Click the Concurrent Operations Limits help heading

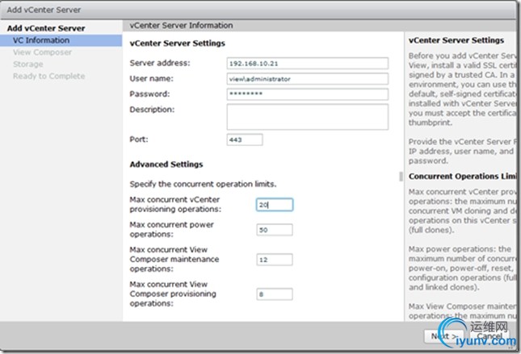click(x=462, y=176)
